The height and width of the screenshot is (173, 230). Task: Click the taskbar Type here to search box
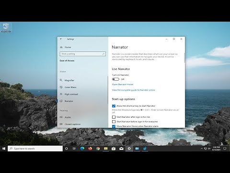pyautogui.click(x=35, y=148)
